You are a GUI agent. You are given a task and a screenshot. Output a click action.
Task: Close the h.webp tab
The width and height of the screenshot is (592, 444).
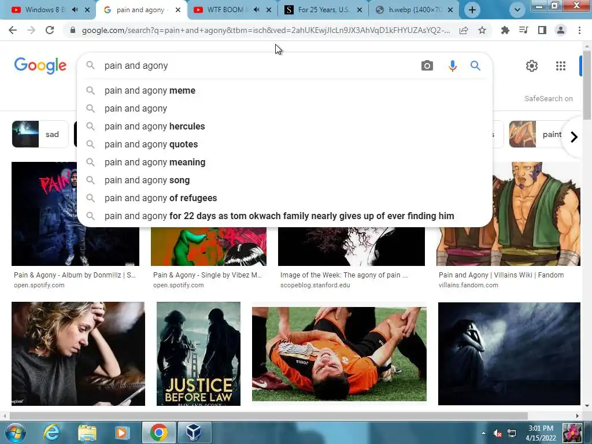450,10
